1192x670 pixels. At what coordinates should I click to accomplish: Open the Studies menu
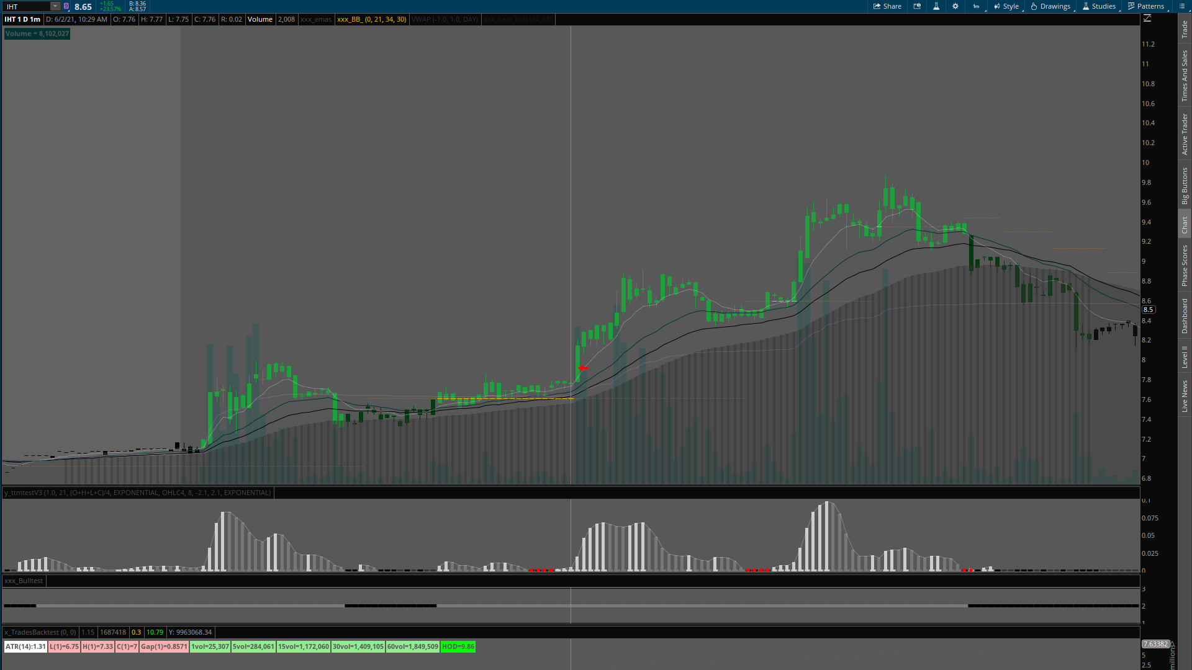[x=1099, y=6]
